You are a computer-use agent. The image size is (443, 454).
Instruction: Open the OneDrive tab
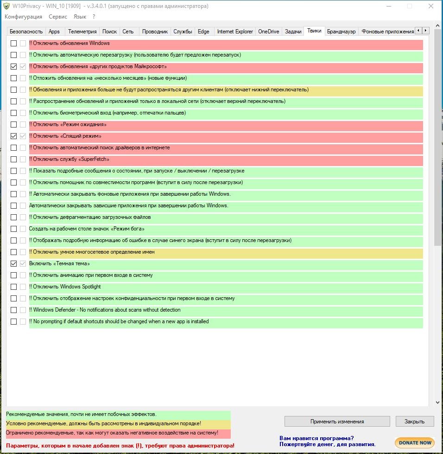click(269, 32)
